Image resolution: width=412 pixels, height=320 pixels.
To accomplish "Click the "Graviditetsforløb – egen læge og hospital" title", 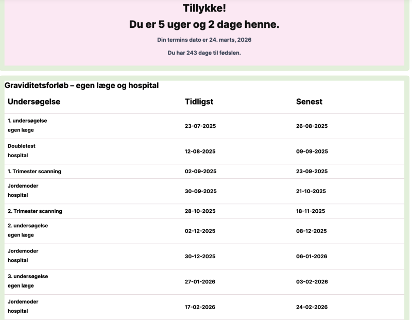I will tap(81, 86).
